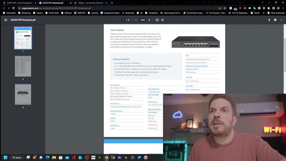The height and width of the screenshot is (161, 286).
Task: Toggle the PDF sidebar menu icon
Action: tap(6, 20)
